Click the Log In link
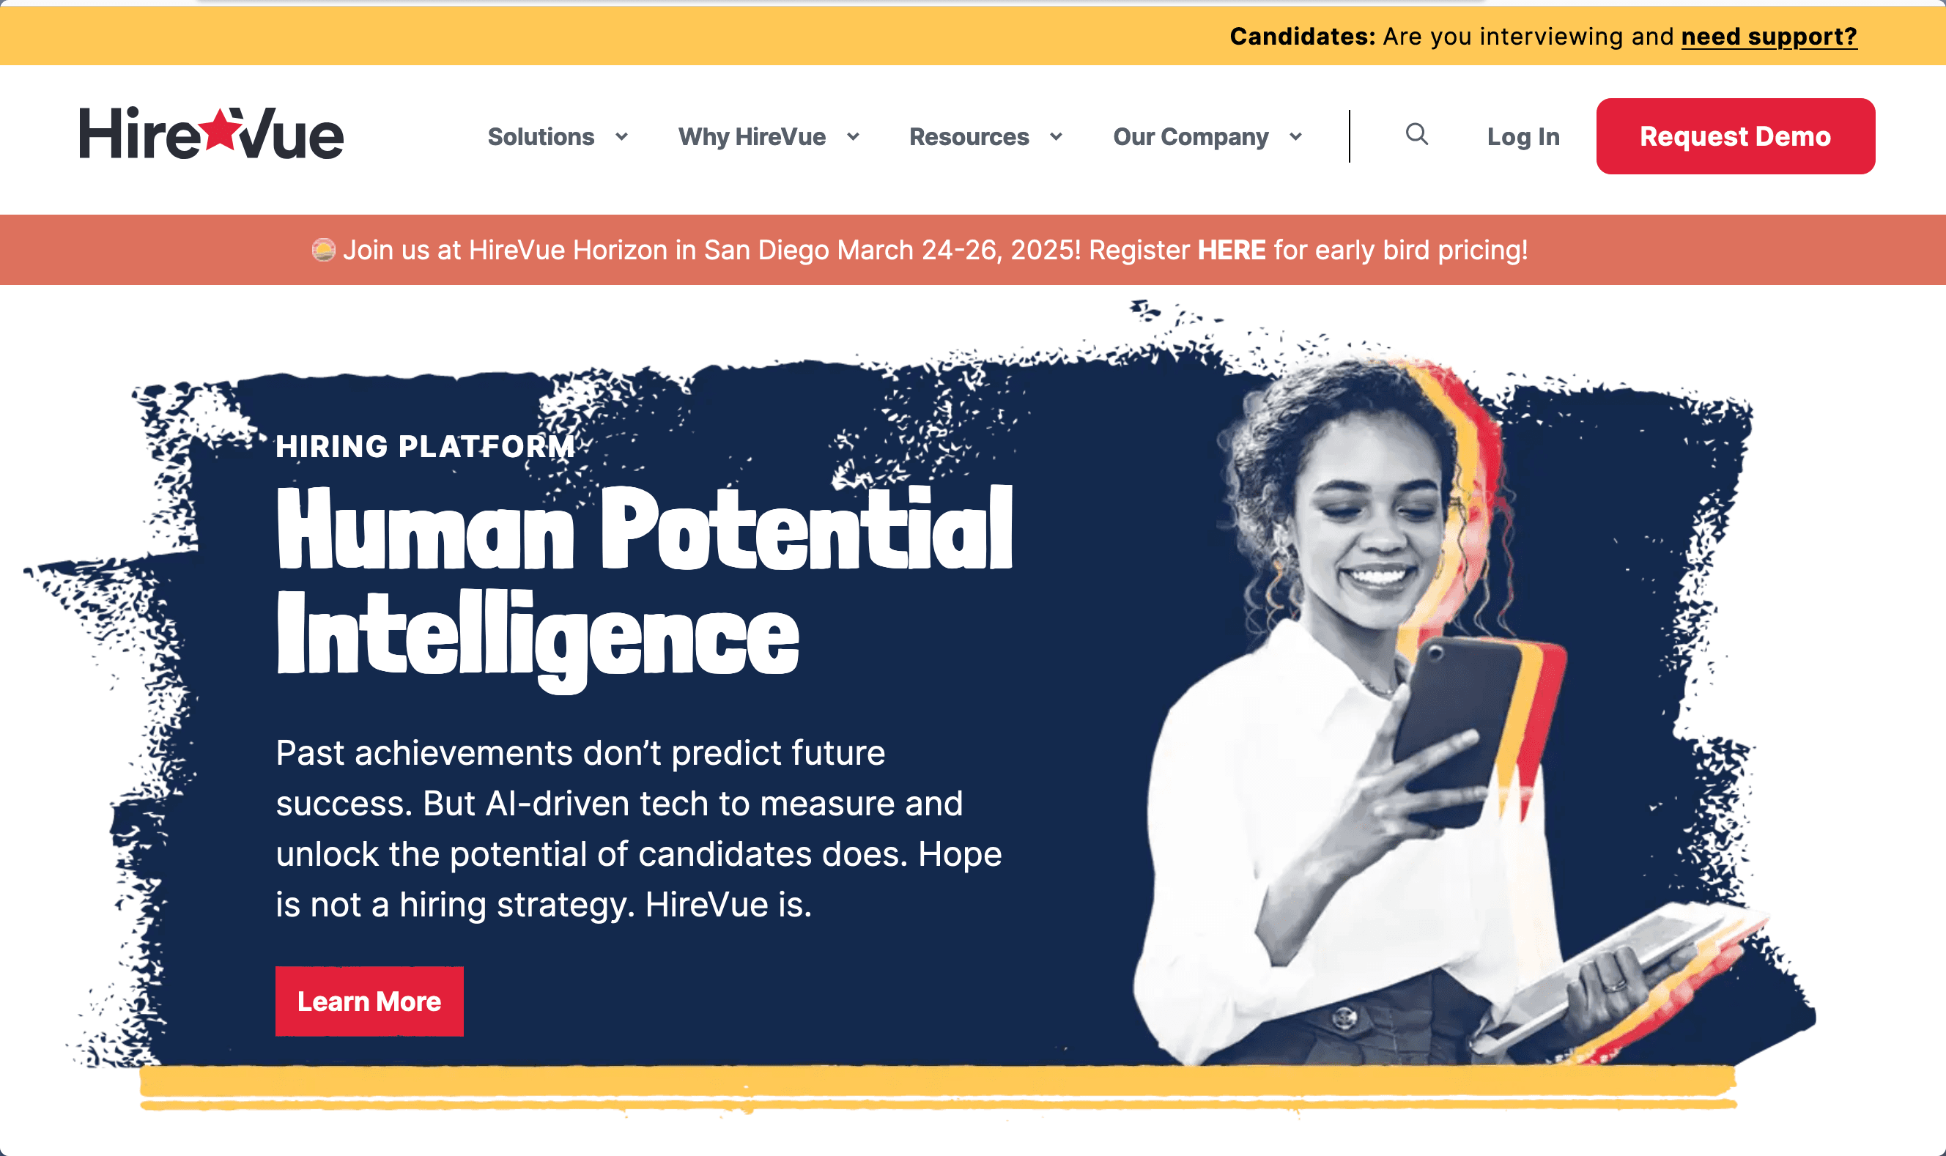Viewport: 1946px width, 1156px height. point(1523,137)
